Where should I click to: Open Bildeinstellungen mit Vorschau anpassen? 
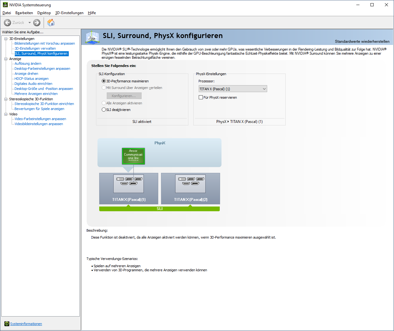[x=45, y=43]
